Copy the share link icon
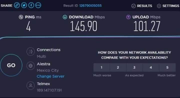 pyautogui.click(x=17, y=5)
